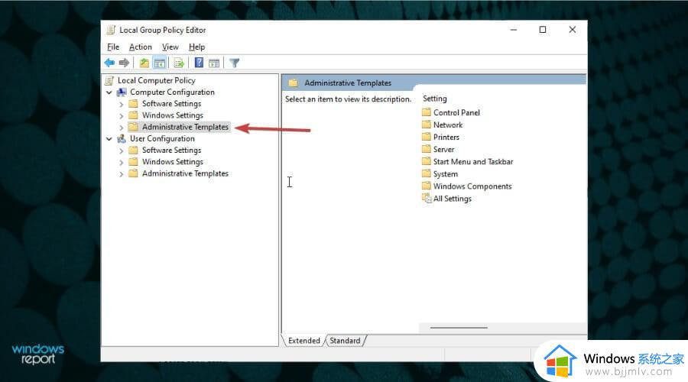Open the File menu
This screenshot has height=382, width=688.
113,47
